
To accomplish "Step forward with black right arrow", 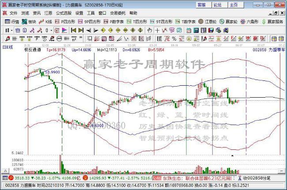I will 96,30.
